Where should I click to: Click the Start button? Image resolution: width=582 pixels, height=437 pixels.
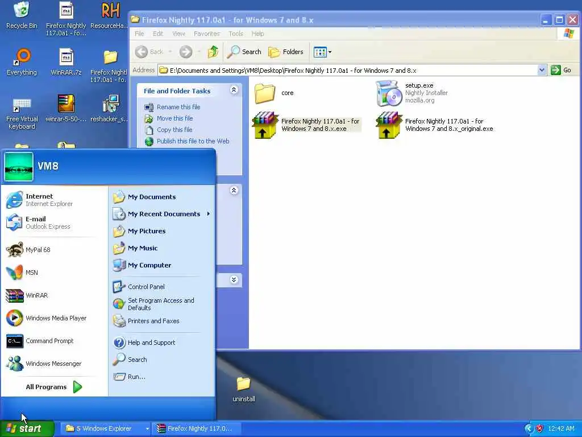[x=27, y=428]
